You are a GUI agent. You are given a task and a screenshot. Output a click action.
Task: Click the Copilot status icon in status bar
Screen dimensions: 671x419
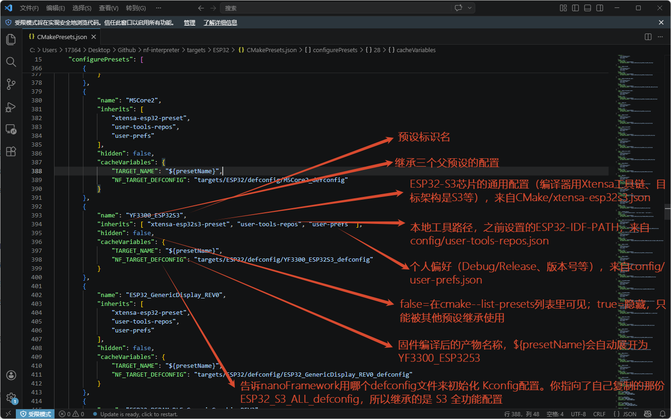(648, 414)
